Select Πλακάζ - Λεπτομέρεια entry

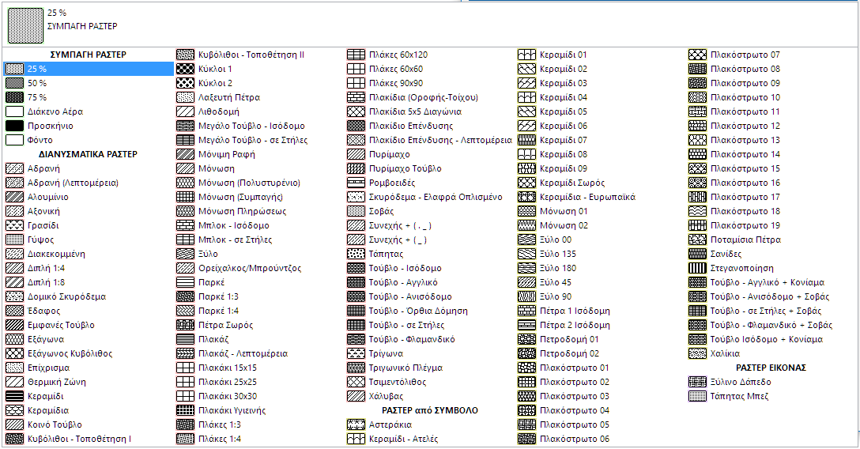pos(243,353)
